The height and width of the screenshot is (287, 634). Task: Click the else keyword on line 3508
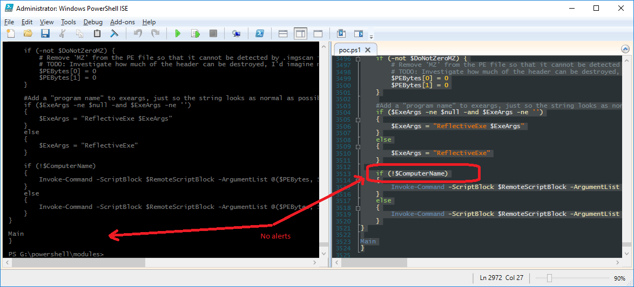[383, 139]
